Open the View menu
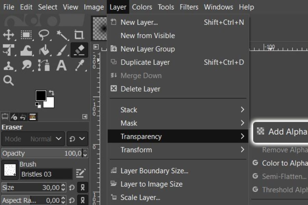 point(70,7)
